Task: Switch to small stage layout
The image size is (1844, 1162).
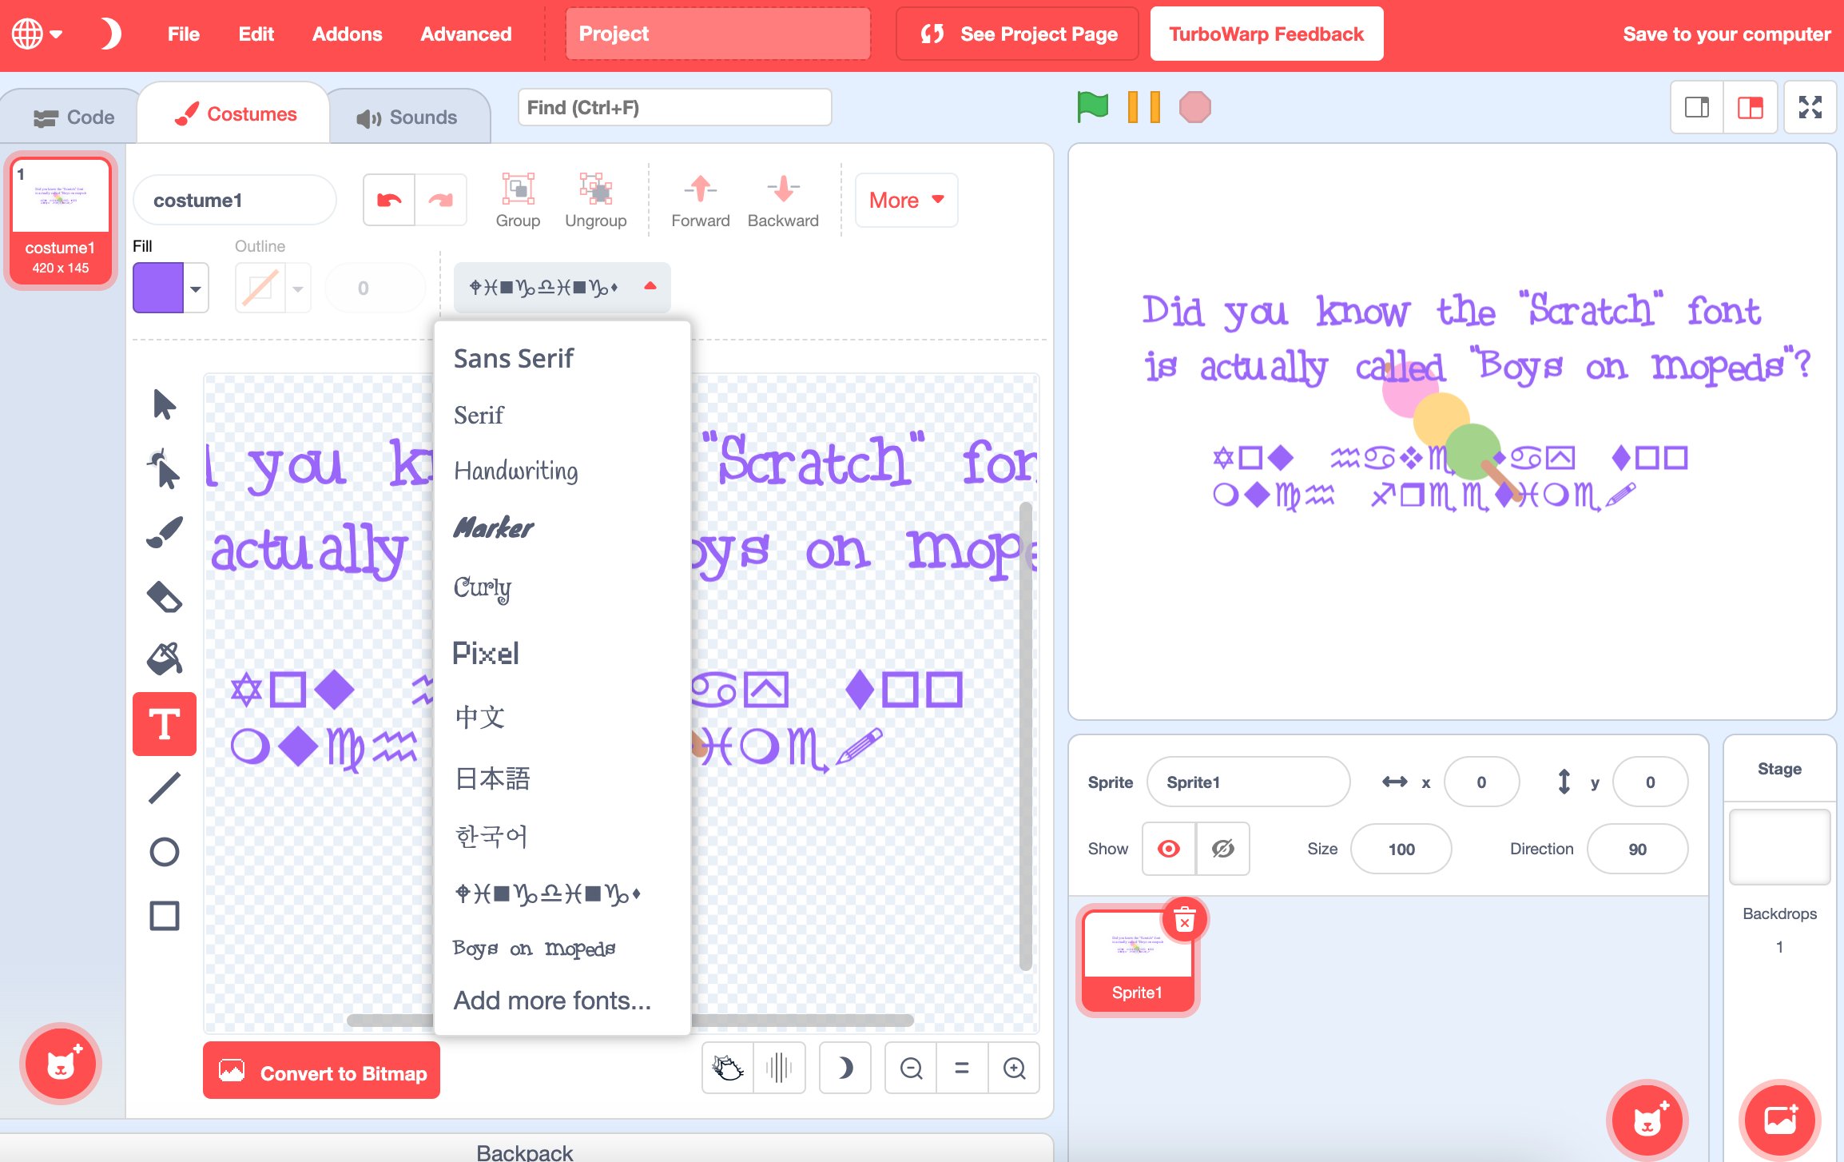Action: [1698, 107]
